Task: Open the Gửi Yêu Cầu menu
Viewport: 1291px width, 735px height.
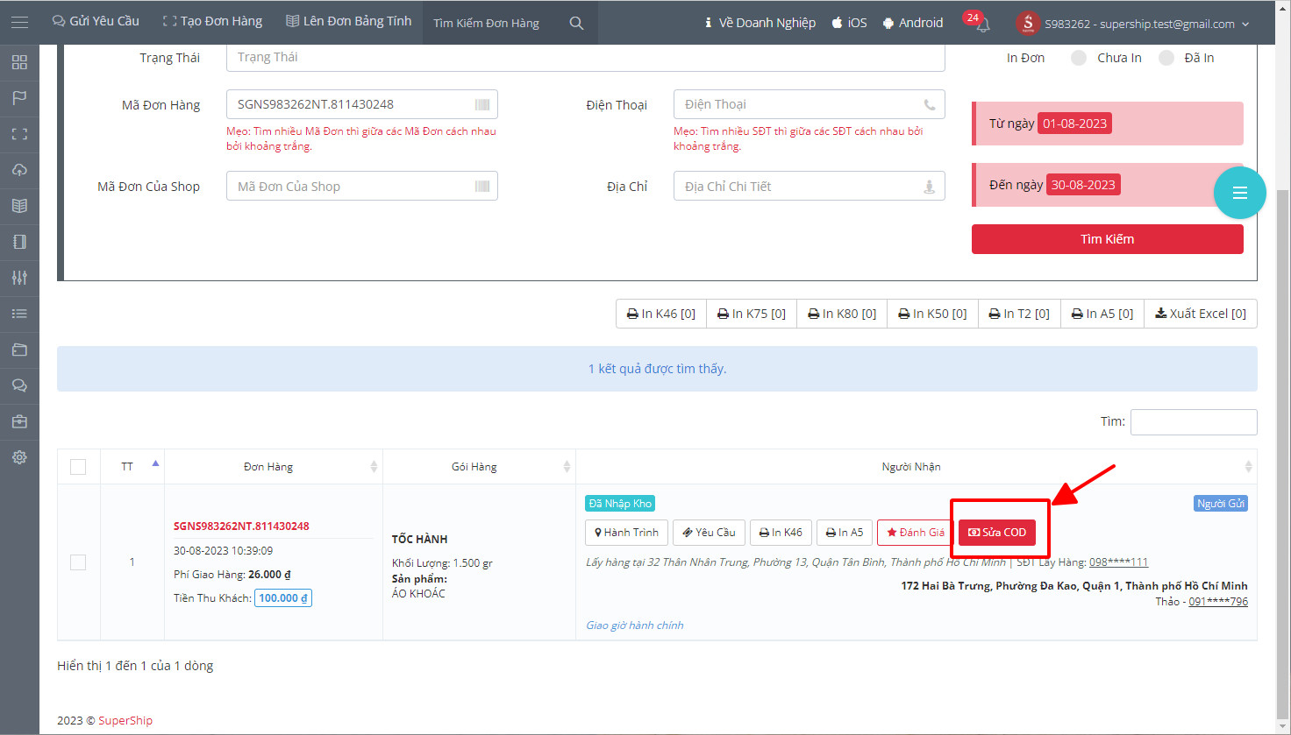Action: pos(96,21)
